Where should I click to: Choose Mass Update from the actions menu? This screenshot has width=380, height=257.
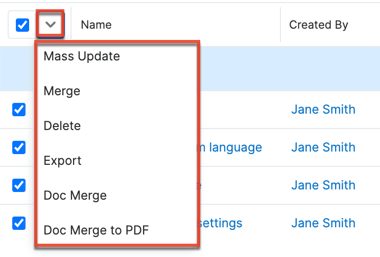tap(82, 56)
